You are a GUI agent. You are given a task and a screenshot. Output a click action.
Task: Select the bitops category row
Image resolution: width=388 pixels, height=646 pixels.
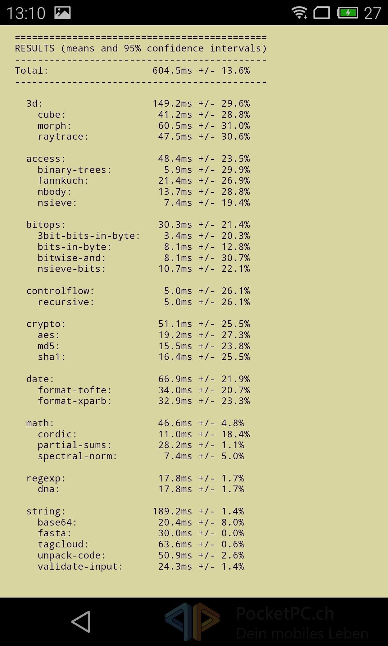pyautogui.click(x=138, y=225)
